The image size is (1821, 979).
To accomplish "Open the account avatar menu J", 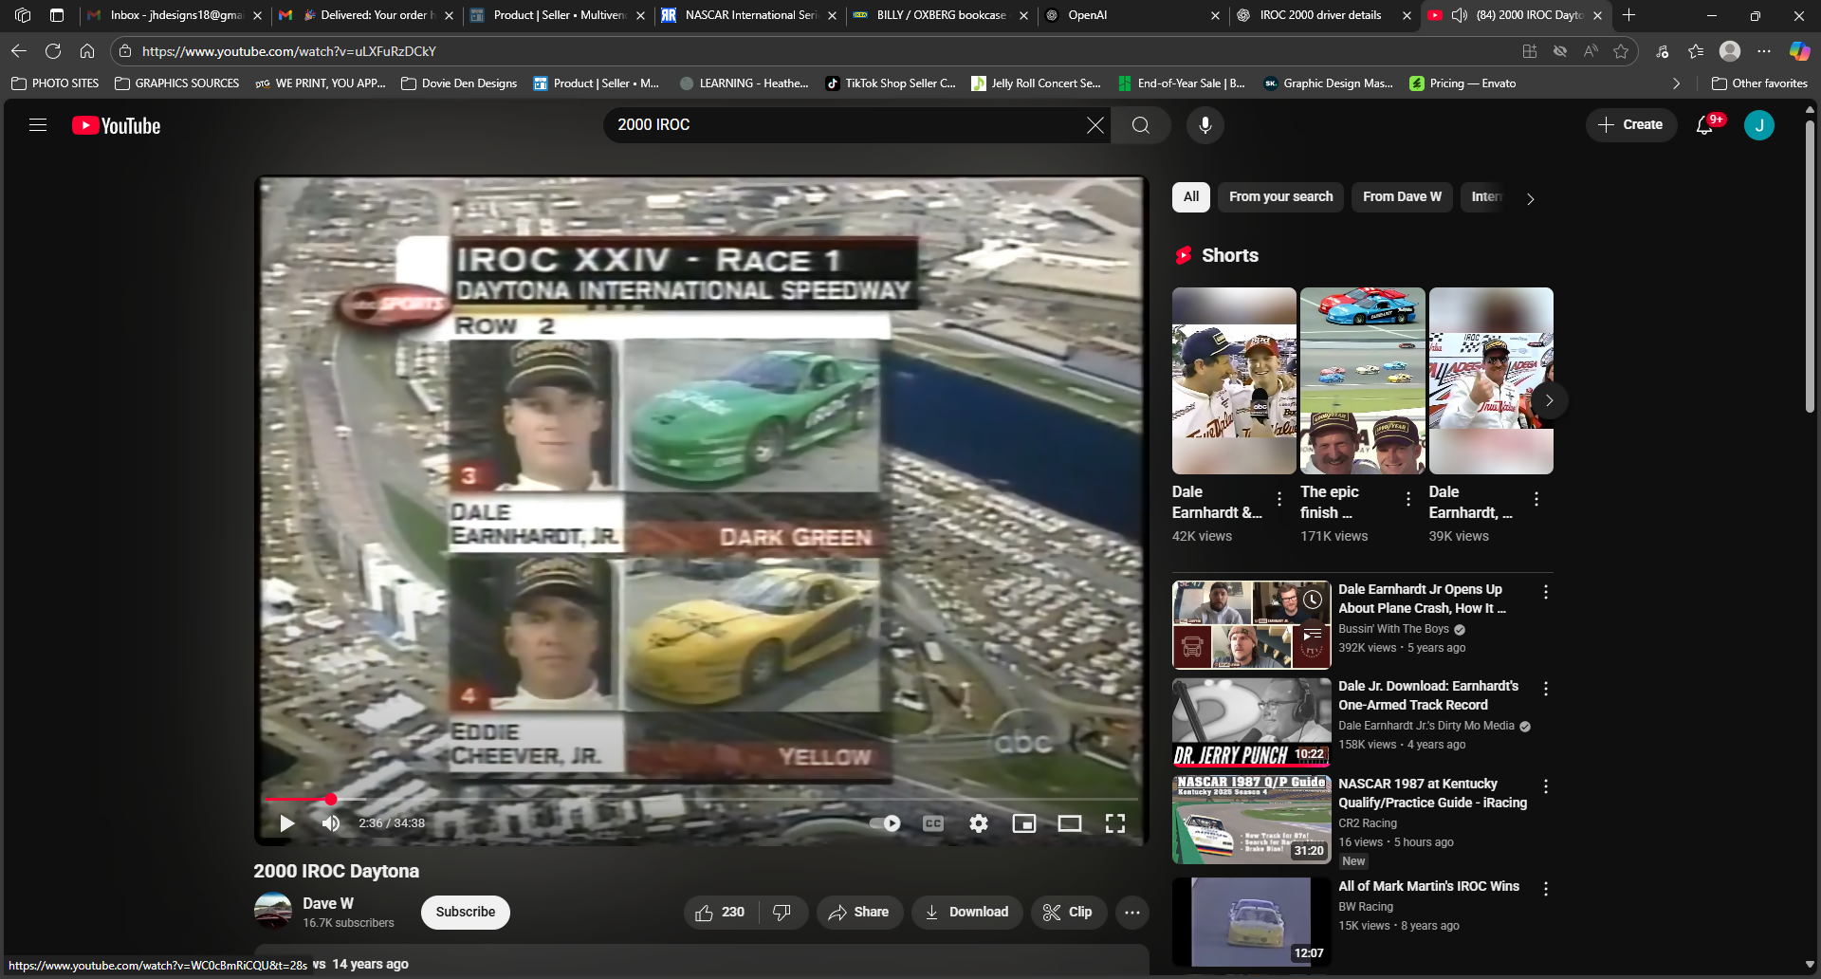I will pos(1759,125).
